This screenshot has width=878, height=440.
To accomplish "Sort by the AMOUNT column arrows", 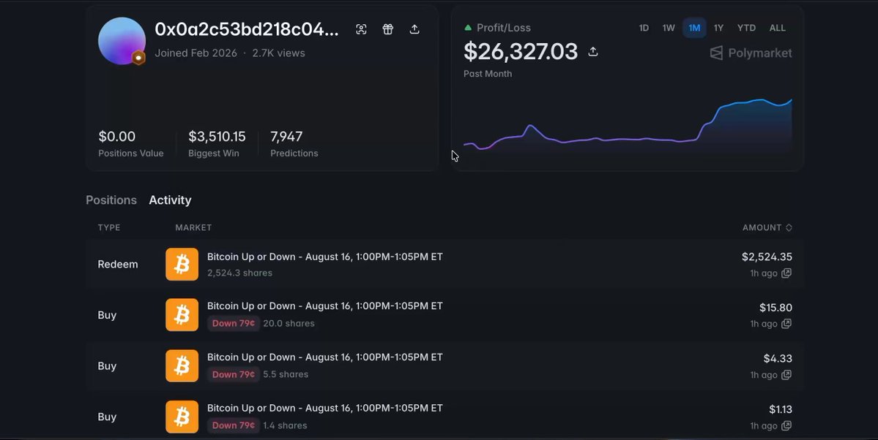I will click(789, 227).
